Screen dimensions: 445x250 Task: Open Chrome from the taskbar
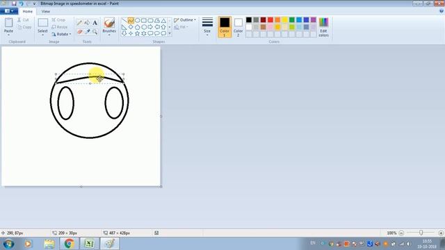click(x=69, y=244)
